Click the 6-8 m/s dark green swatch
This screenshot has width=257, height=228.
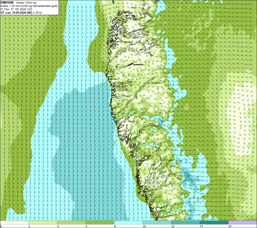click(x=100, y=222)
